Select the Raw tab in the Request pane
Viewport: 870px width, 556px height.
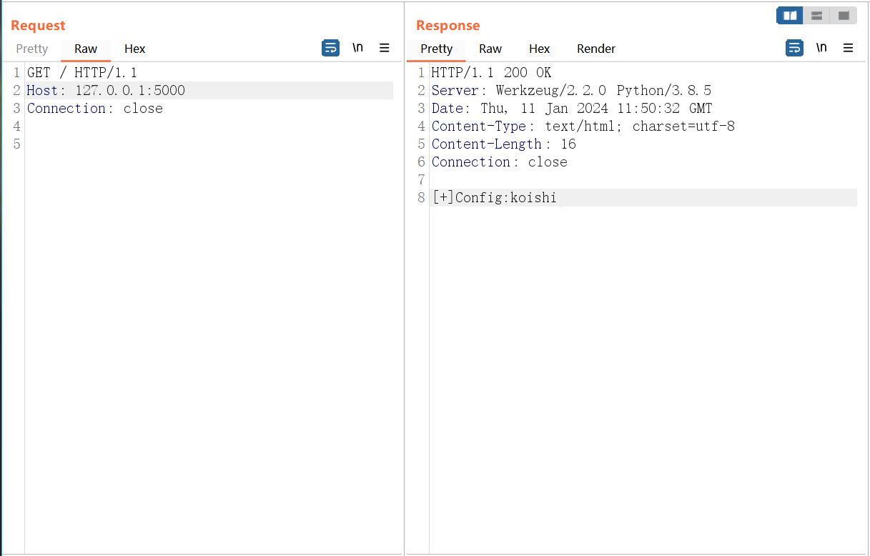86,49
